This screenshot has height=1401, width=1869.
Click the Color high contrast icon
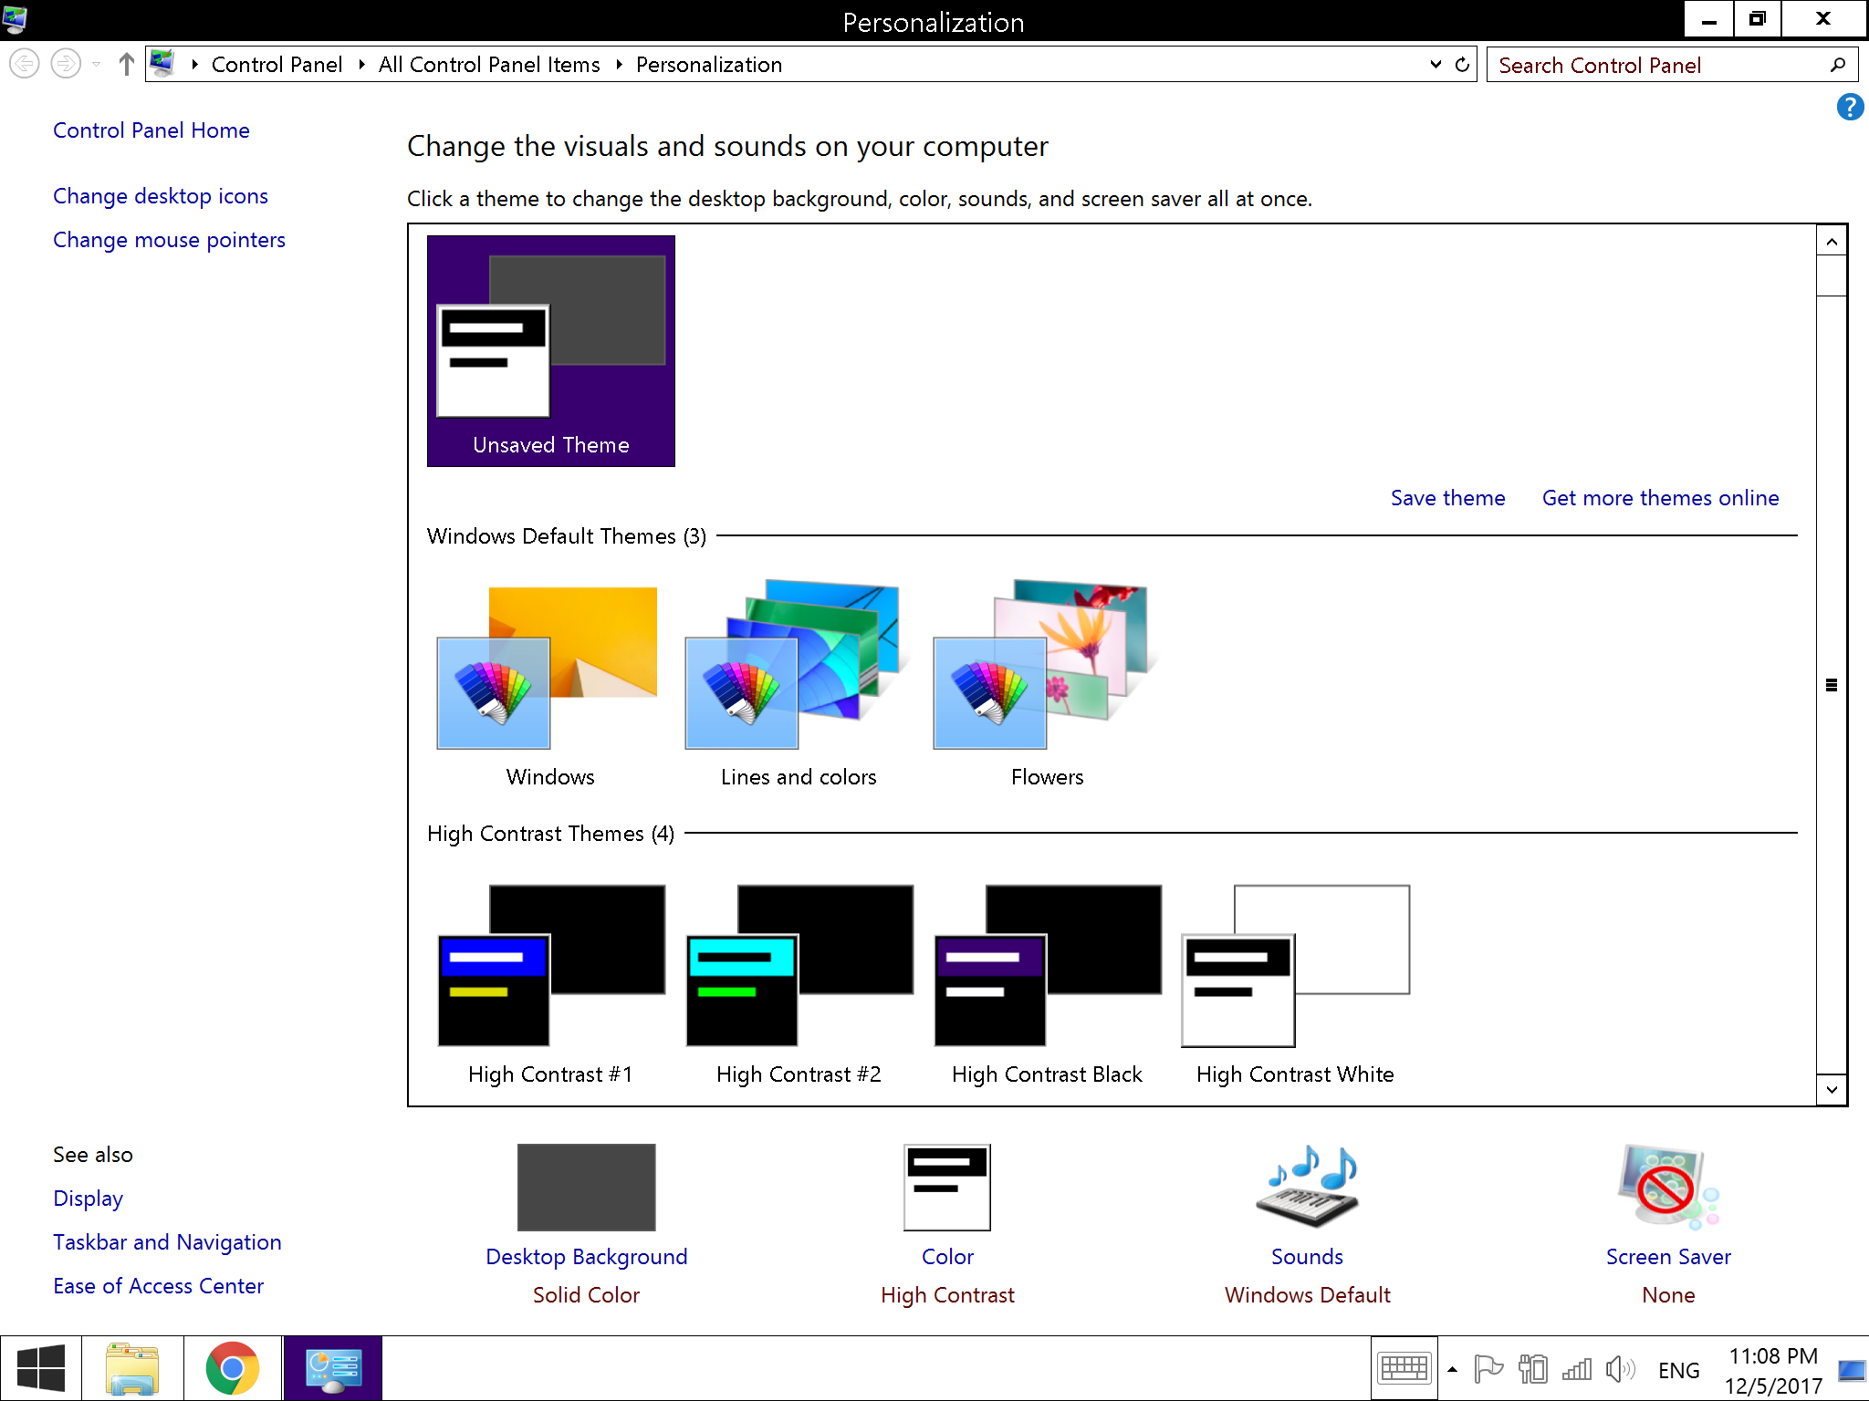946,1188
